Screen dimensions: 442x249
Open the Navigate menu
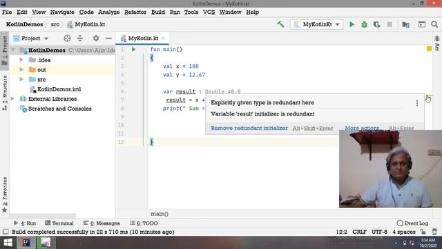coord(62,12)
